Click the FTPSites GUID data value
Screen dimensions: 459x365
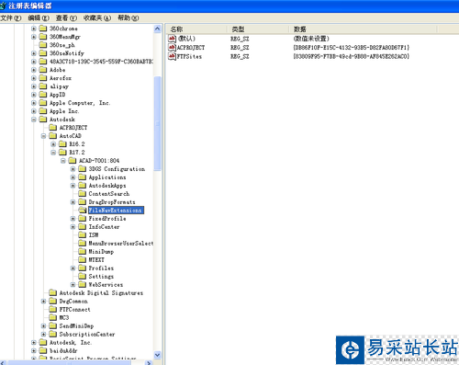click(x=352, y=56)
